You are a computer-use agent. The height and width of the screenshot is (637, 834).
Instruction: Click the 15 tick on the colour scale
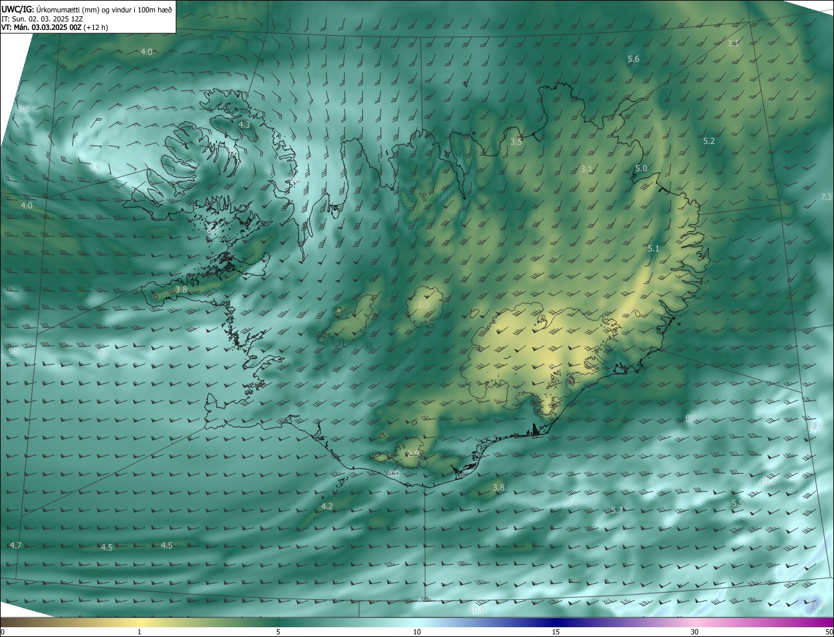[x=556, y=632]
